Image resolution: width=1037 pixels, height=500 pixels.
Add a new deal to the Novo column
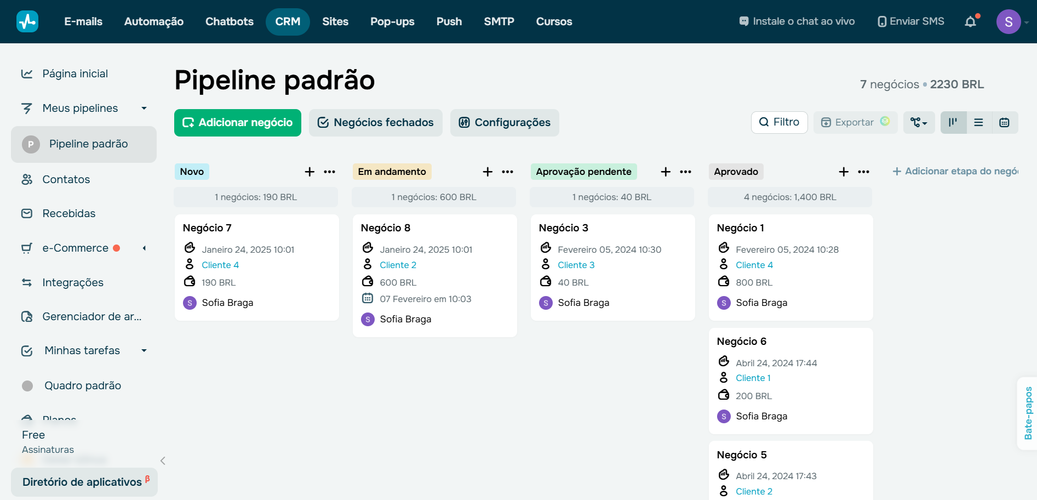point(309,171)
